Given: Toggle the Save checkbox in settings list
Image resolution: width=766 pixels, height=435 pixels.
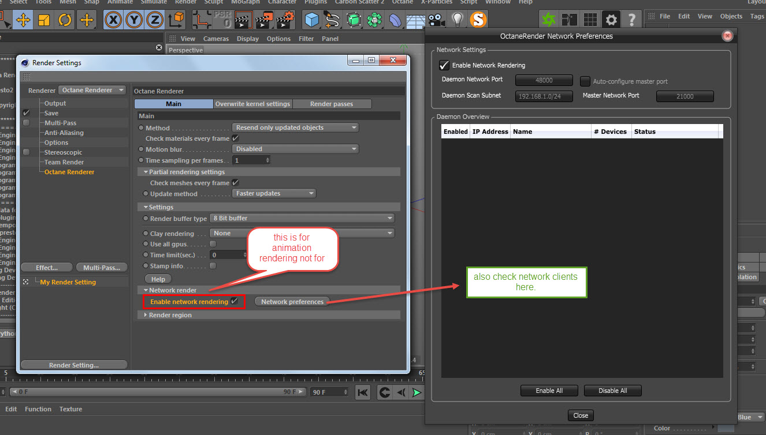Looking at the screenshot, I should click(x=26, y=113).
